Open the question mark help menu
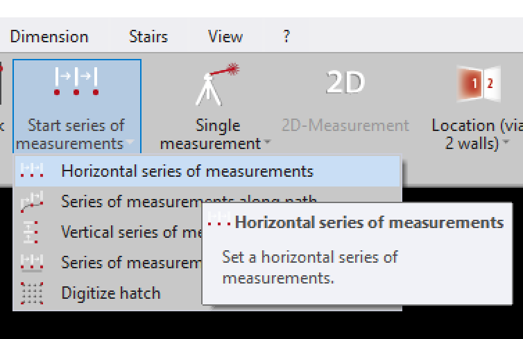 [286, 37]
